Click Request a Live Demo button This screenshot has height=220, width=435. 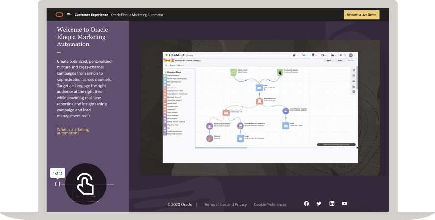(x=362, y=15)
